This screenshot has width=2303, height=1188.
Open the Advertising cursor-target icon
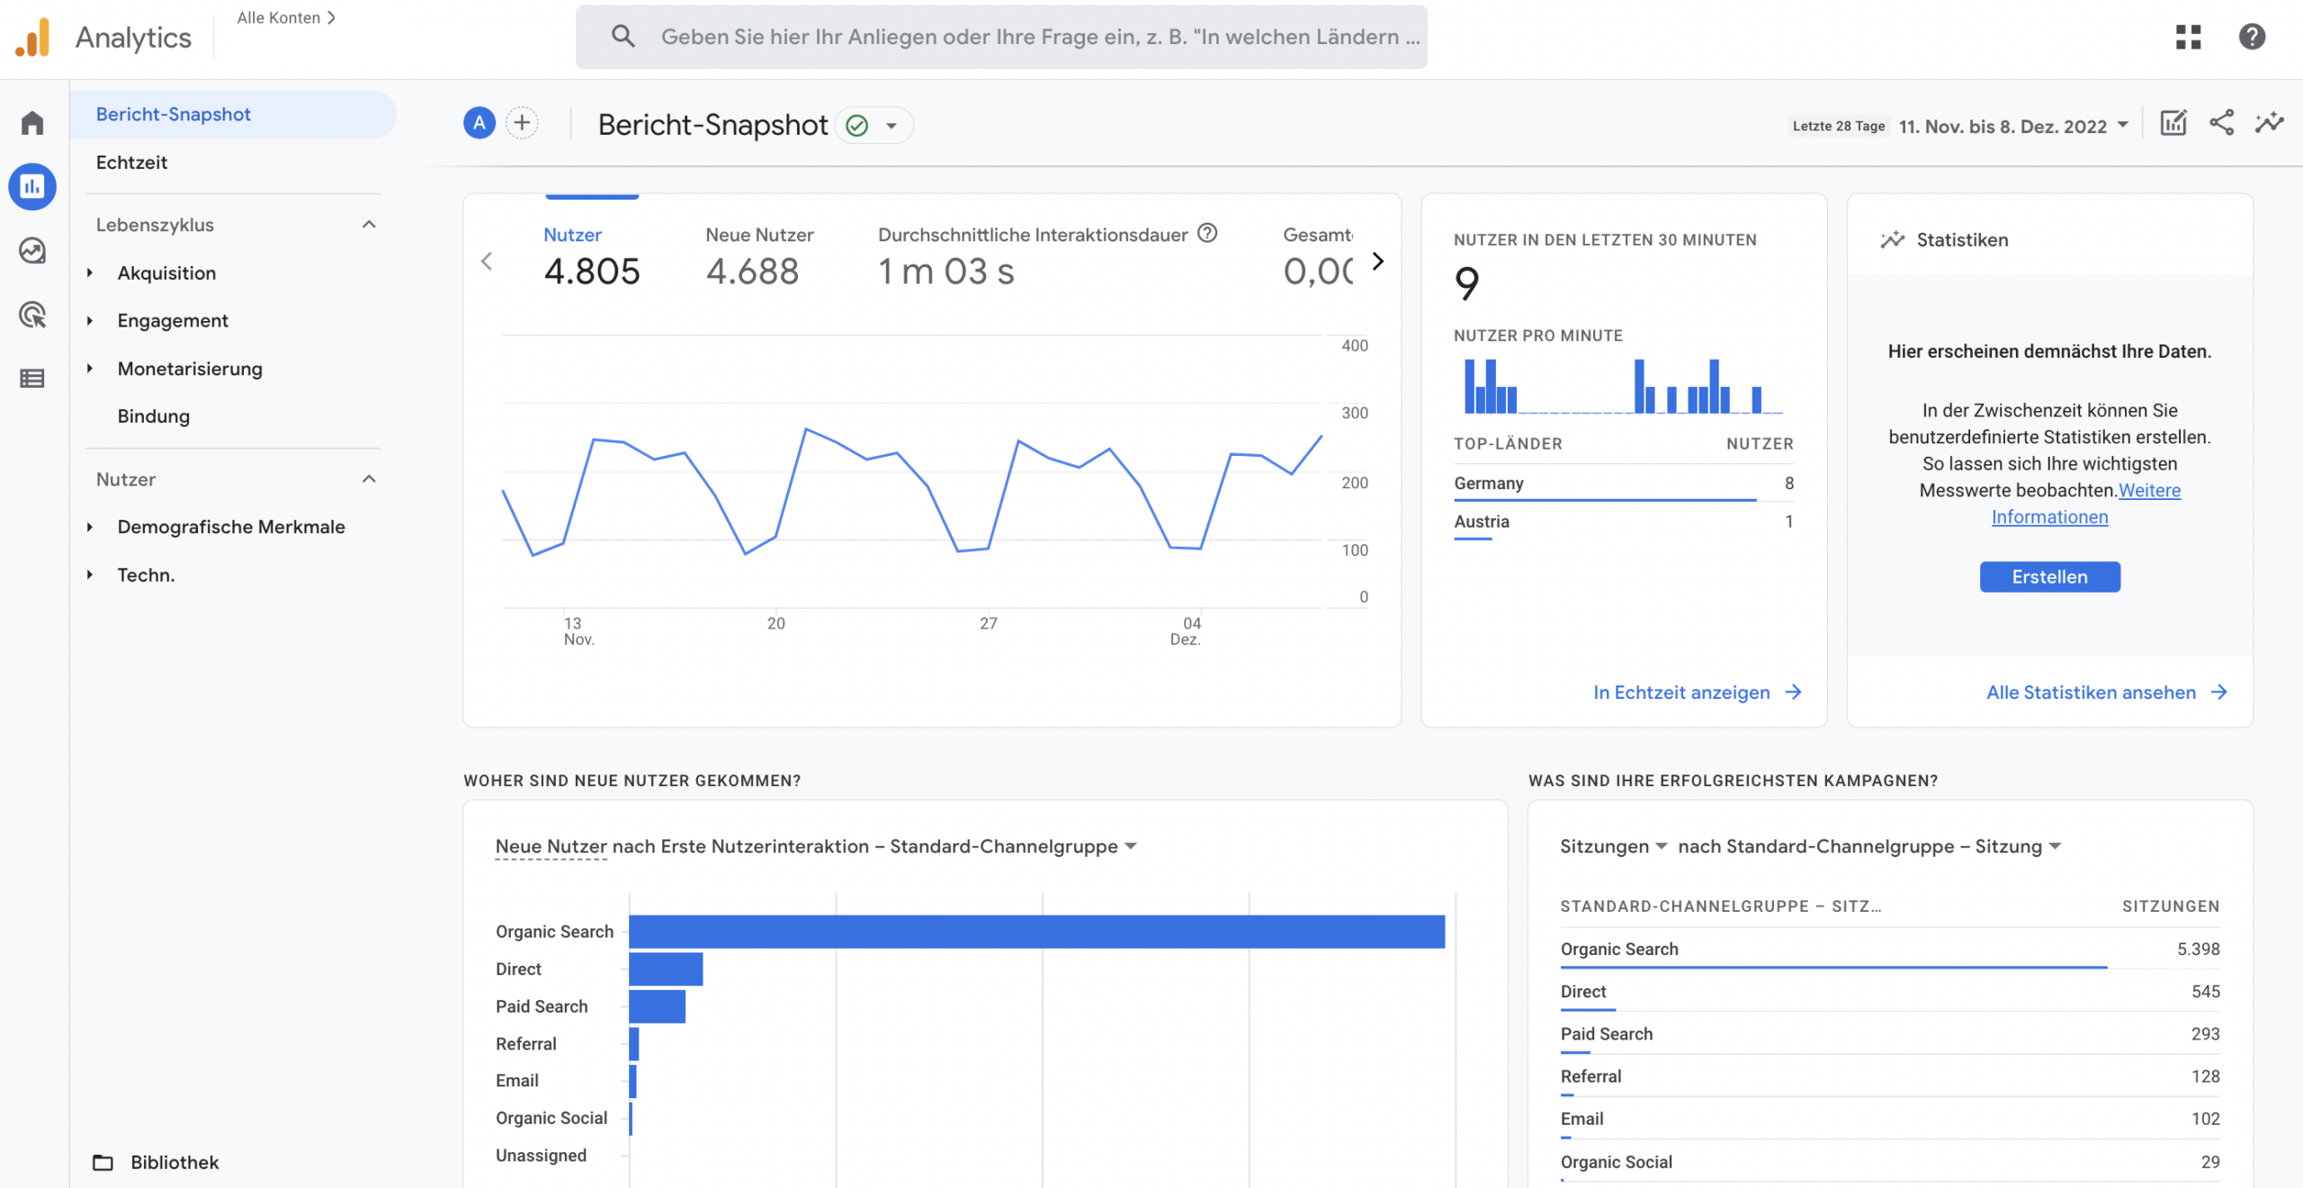click(x=32, y=315)
